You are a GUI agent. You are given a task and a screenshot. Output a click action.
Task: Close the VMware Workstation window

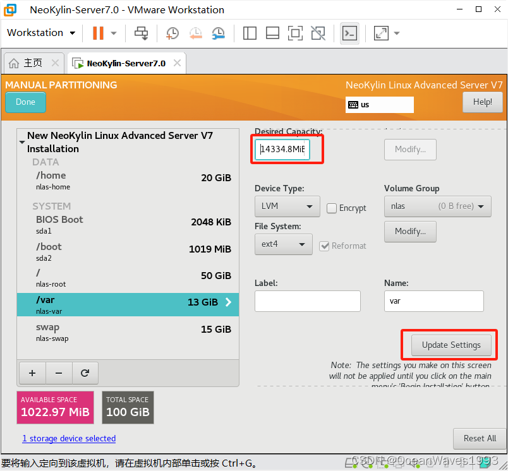[x=498, y=9]
